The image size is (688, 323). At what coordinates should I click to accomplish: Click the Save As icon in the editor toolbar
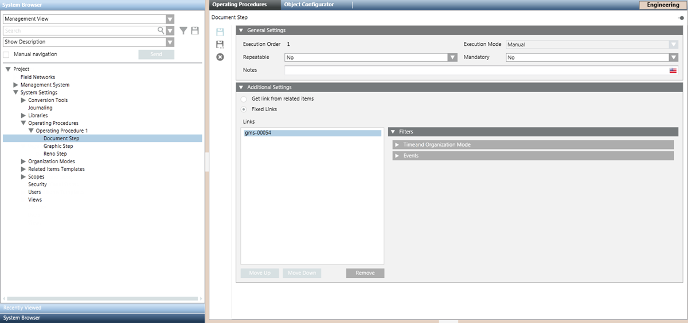(x=220, y=45)
